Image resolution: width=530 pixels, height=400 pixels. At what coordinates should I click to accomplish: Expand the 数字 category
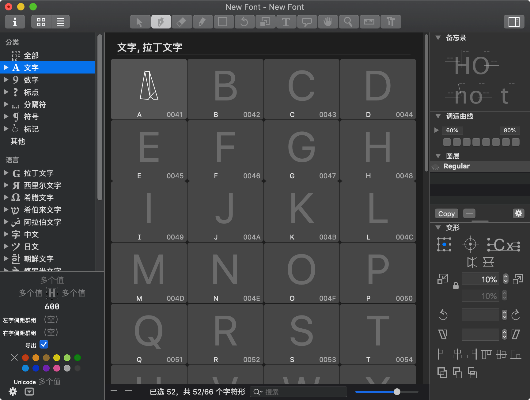click(6, 80)
